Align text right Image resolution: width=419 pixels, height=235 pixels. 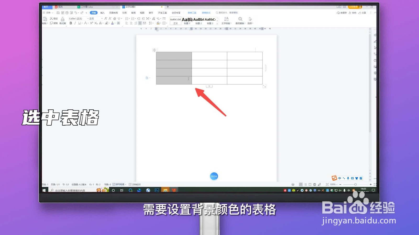136,23
